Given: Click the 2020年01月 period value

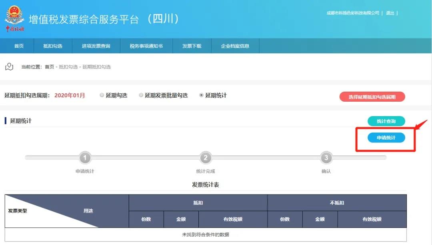Looking at the screenshot, I should point(70,95).
